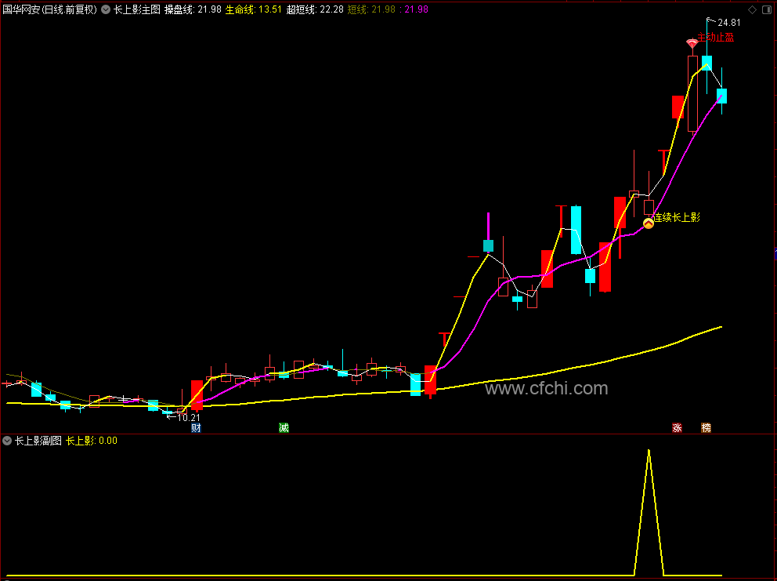Viewport: 777px width, 581px height.
Task: Click the 24.81 high price label
Action: pos(729,23)
